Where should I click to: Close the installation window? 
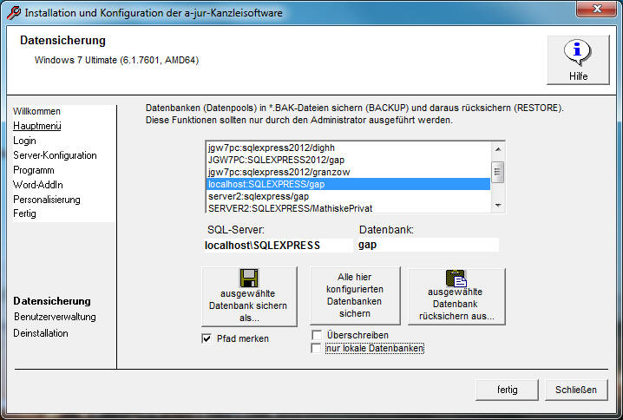tap(597, 9)
